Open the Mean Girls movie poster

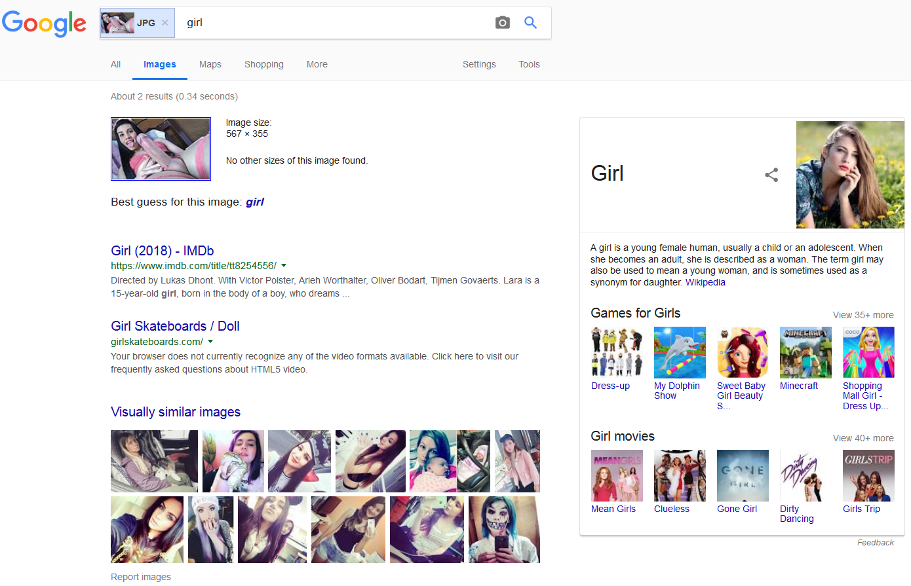tap(617, 475)
